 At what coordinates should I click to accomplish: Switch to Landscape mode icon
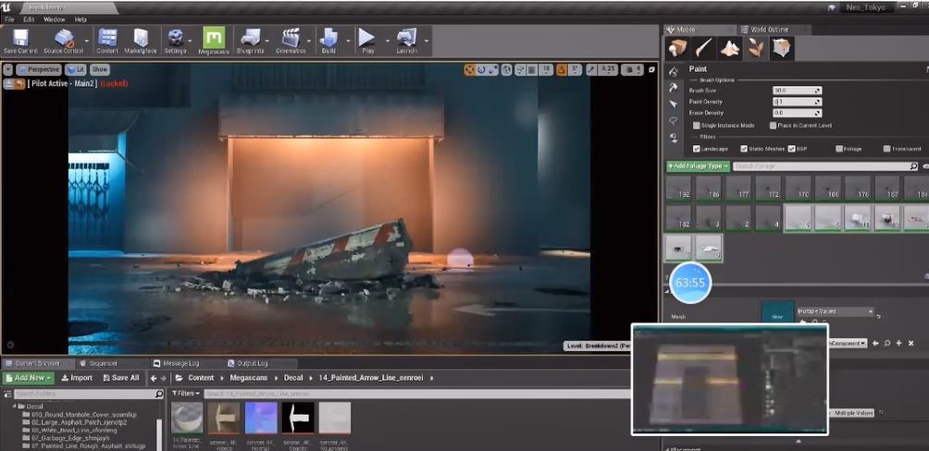click(730, 48)
